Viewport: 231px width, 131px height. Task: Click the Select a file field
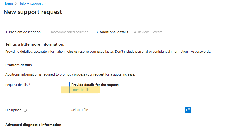[126, 110]
